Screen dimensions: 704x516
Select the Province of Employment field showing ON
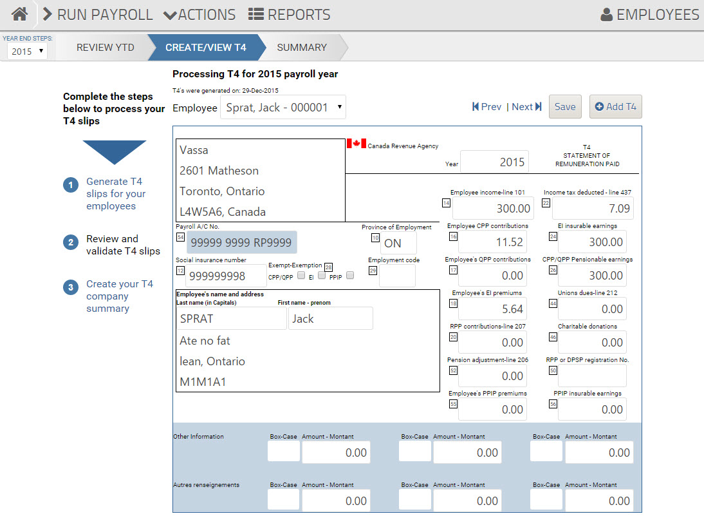[x=398, y=244]
